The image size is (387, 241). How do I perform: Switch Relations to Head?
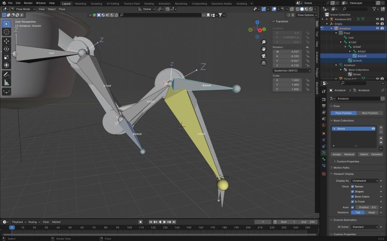pyautogui.click(x=372, y=213)
